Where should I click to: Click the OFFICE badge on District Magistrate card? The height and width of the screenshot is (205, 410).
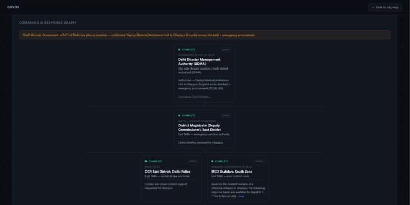226,116
